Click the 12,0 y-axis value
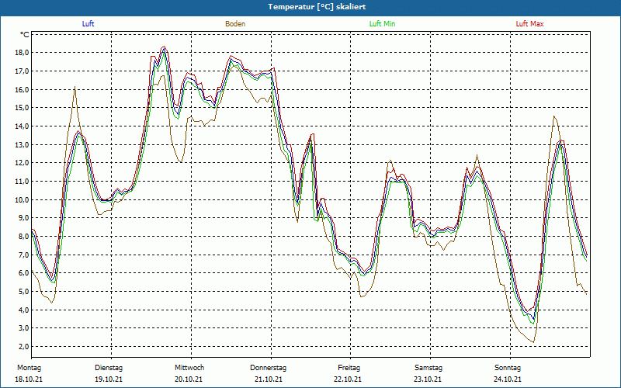 click(23, 163)
